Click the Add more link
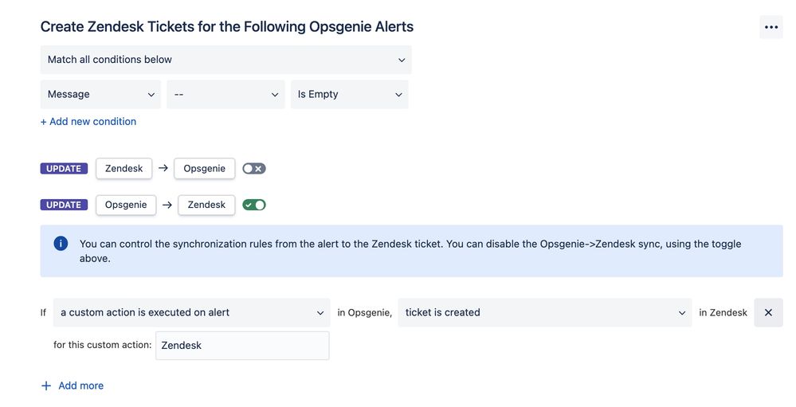Screen dimensions: 796x407 (x=80, y=385)
